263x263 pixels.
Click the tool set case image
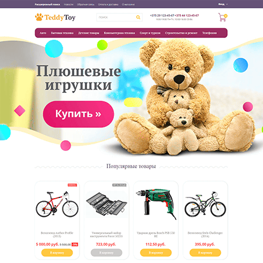coord(106,204)
